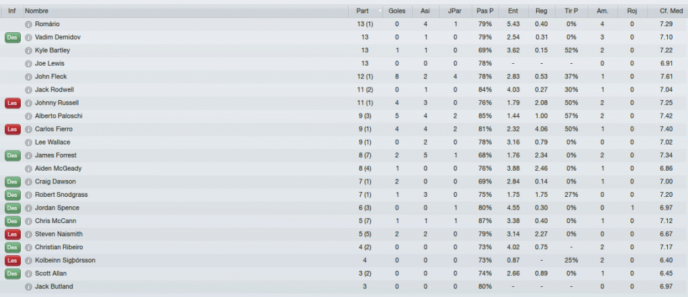Sort the table by Goles column
This screenshot has height=297, width=688.
click(x=398, y=11)
